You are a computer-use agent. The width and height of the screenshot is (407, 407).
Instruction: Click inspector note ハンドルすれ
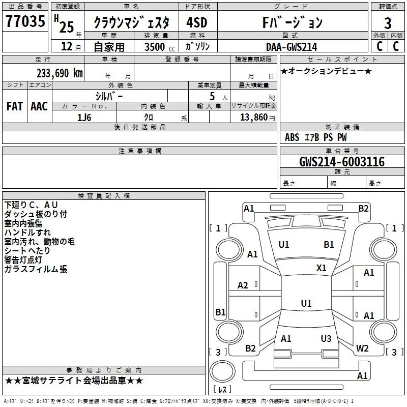click(x=27, y=232)
